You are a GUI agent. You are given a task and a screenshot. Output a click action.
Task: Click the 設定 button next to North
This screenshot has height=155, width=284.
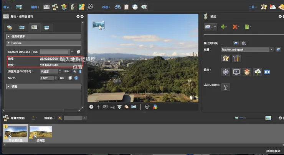tap(62, 78)
